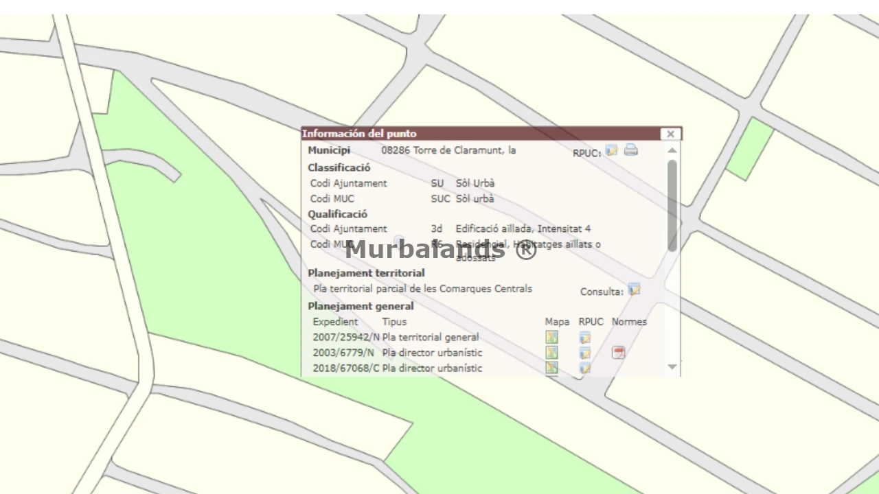Click the 'Tipus' column header
879x494 pixels.
click(x=394, y=321)
